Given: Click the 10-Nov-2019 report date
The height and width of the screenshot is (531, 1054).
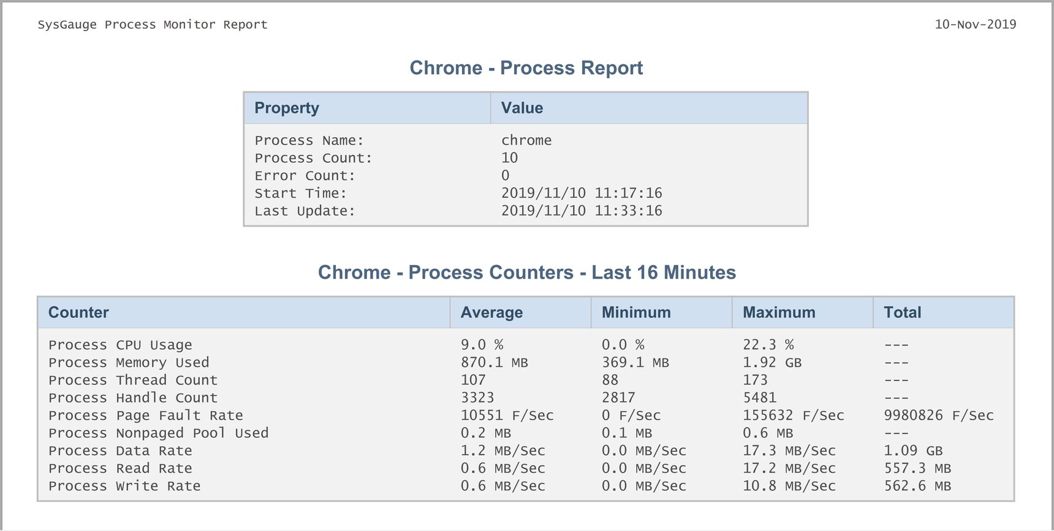Looking at the screenshot, I should [x=976, y=24].
